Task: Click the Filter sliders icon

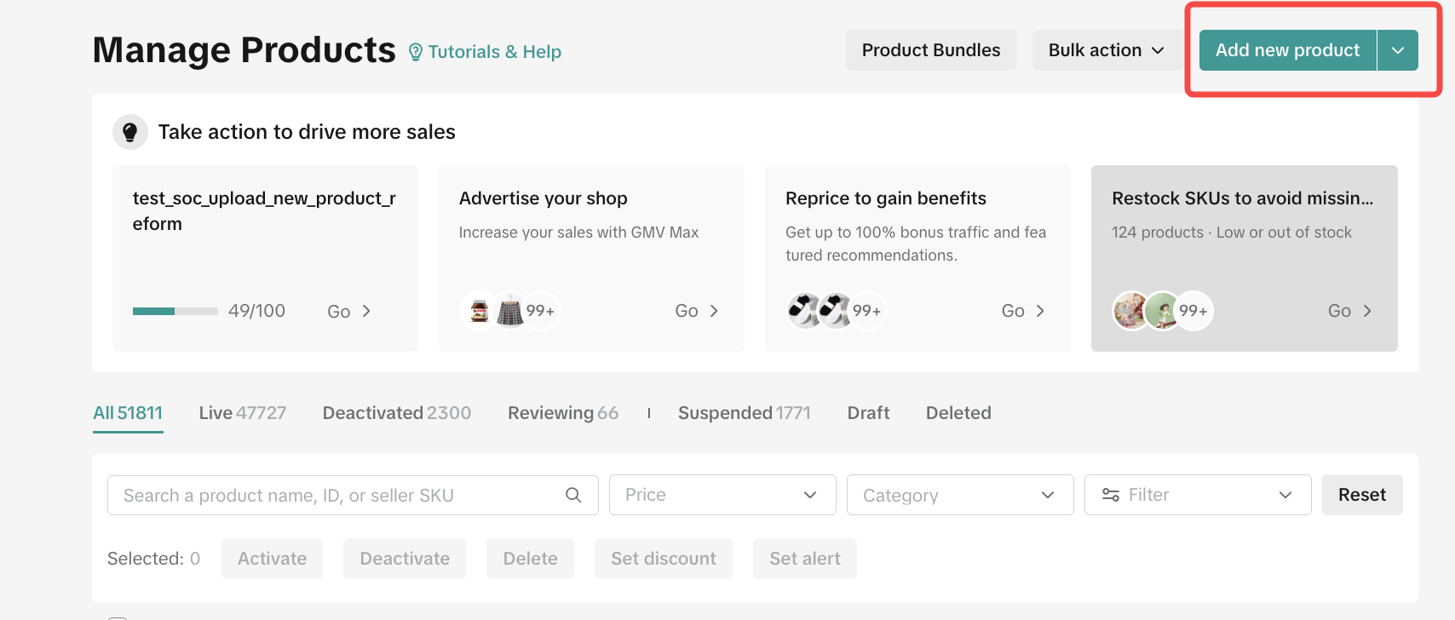Action: point(1111,495)
